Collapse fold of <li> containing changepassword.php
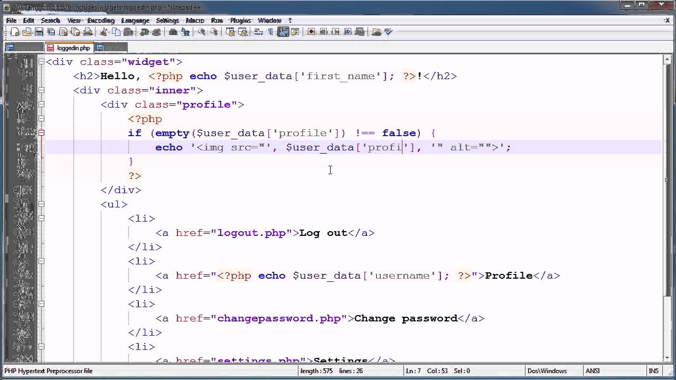This screenshot has width=676, height=380. point(42,304)
